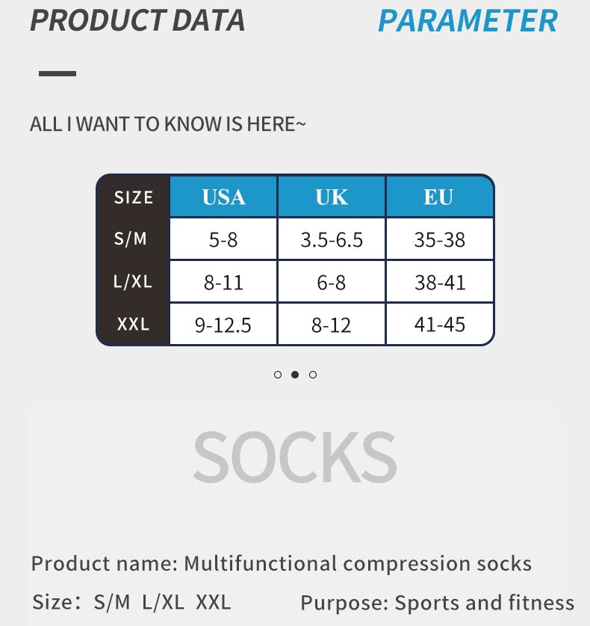590x626 pixels.
Task: Click the EU 41-45 size cell
Action: click(439, 325)
